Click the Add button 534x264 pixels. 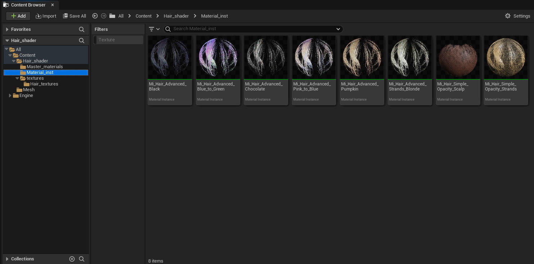pyautogui.click(x=18, y=16)
